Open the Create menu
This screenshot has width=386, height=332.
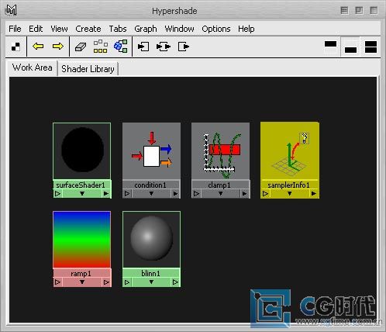88,29
